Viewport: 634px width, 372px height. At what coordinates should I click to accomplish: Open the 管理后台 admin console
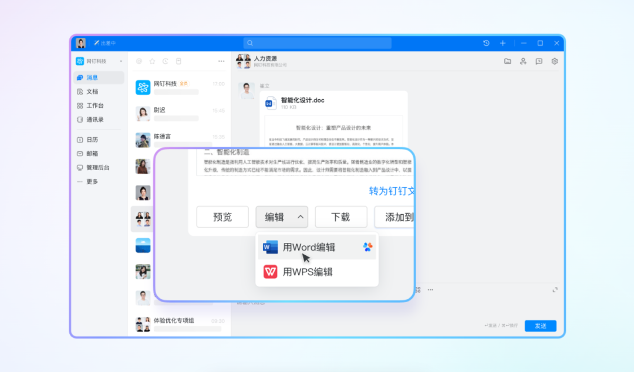(99, 167)
